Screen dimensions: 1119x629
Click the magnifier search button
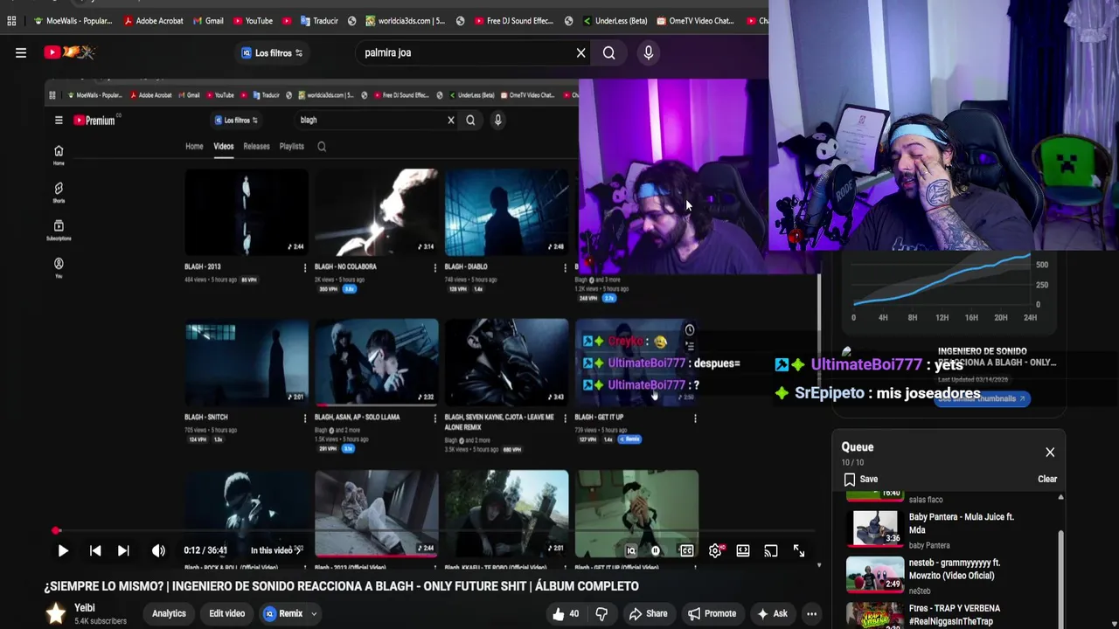608,52
